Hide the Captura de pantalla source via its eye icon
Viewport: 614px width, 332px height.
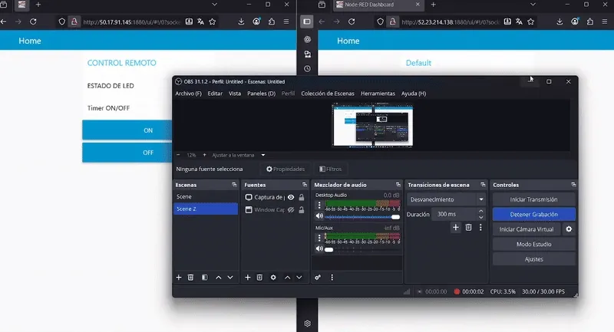pyautogui.click(x=291, y=197)
